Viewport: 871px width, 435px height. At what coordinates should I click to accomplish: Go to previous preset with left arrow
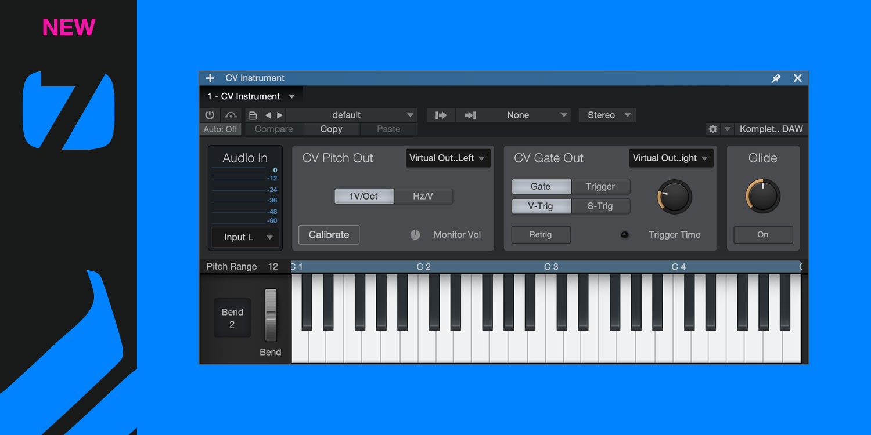point(268,115)
